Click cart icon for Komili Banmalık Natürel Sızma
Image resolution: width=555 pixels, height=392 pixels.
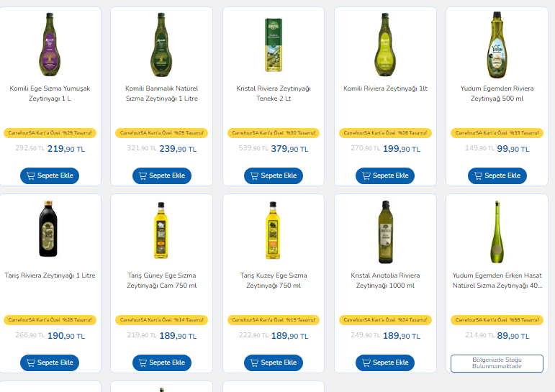tap(143, 176)
